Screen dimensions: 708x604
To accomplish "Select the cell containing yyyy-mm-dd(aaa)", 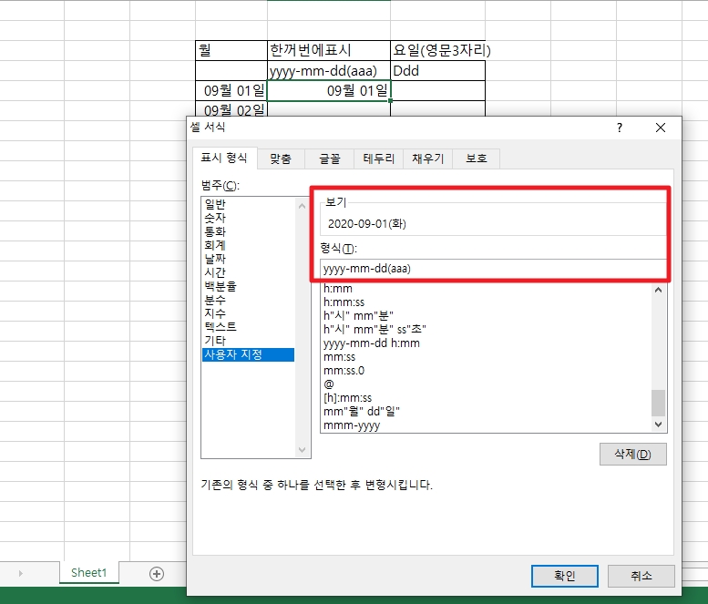I will [329, 71].
